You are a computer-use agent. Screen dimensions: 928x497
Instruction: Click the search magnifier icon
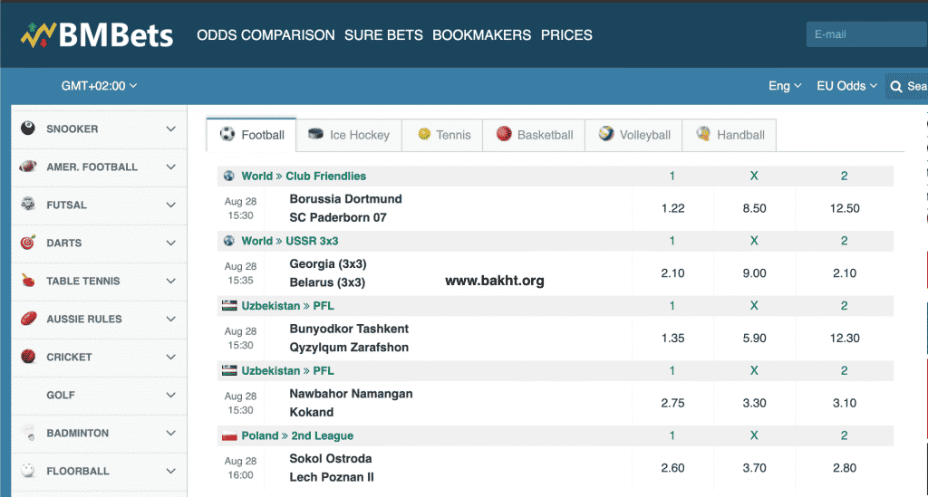[895, 86]
